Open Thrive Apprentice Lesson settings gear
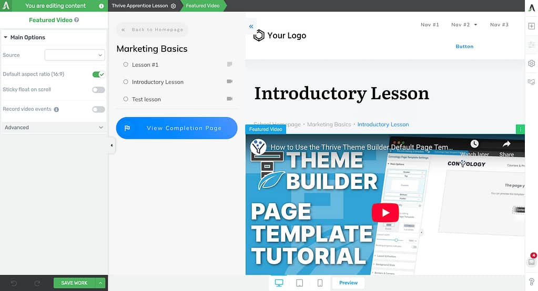Image resolution: width=538 pixels, height=291 pixels. tap(173, 6)
